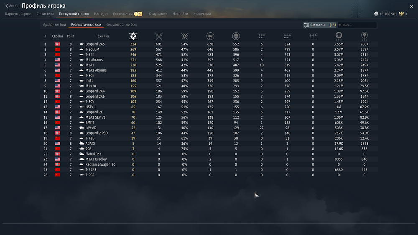The width and height of the screenshot is (418, 235).
Task: Select the Leopard 2A5 row
Action: point(209,44)
